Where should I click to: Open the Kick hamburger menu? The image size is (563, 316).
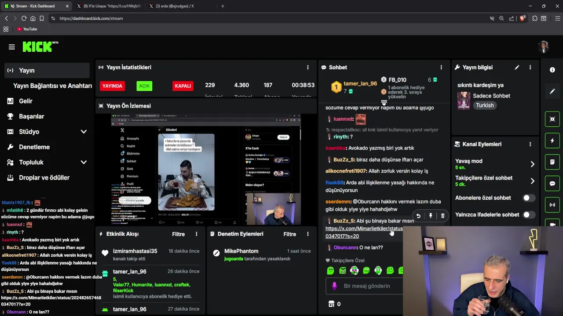[x=12, y=47]
